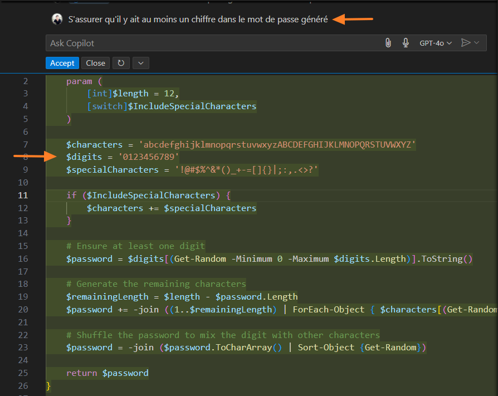Click the Close button
Image resolution: width=498 pixels, height=396 pixels.
(95, 63)
